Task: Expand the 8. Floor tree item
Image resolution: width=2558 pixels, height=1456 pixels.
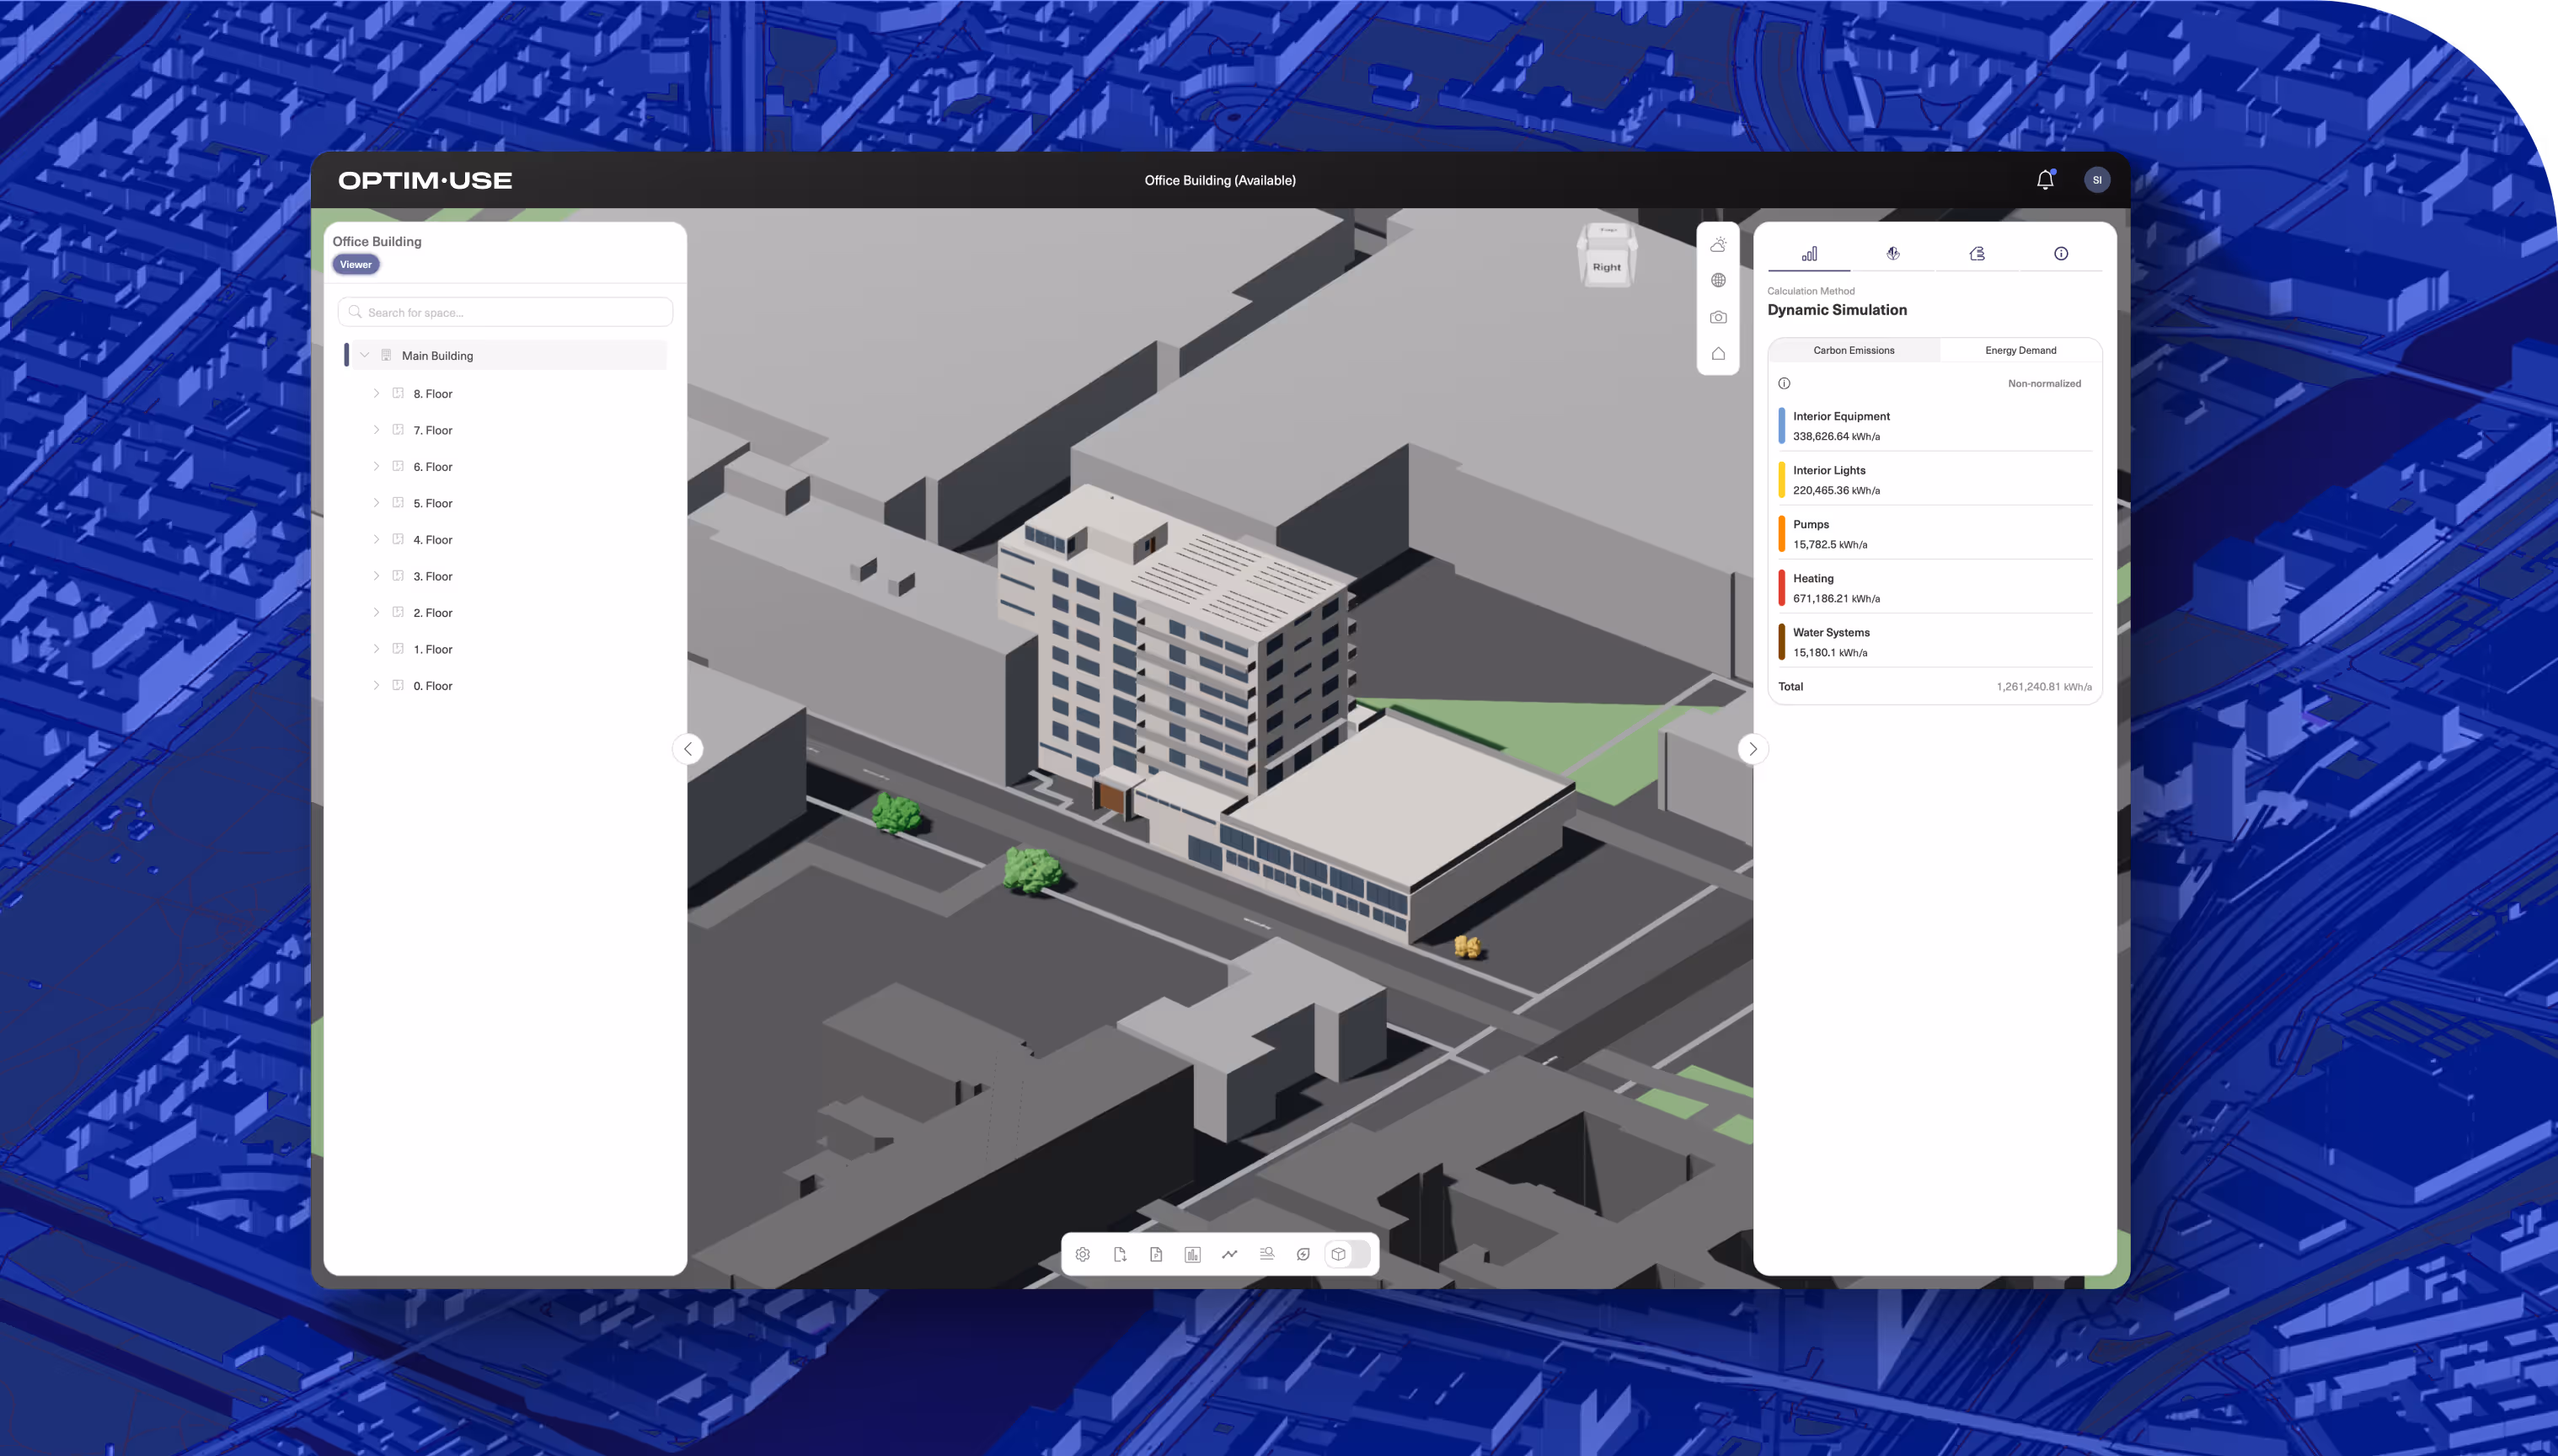Action: pyautogui.click(x=376, y=393)
